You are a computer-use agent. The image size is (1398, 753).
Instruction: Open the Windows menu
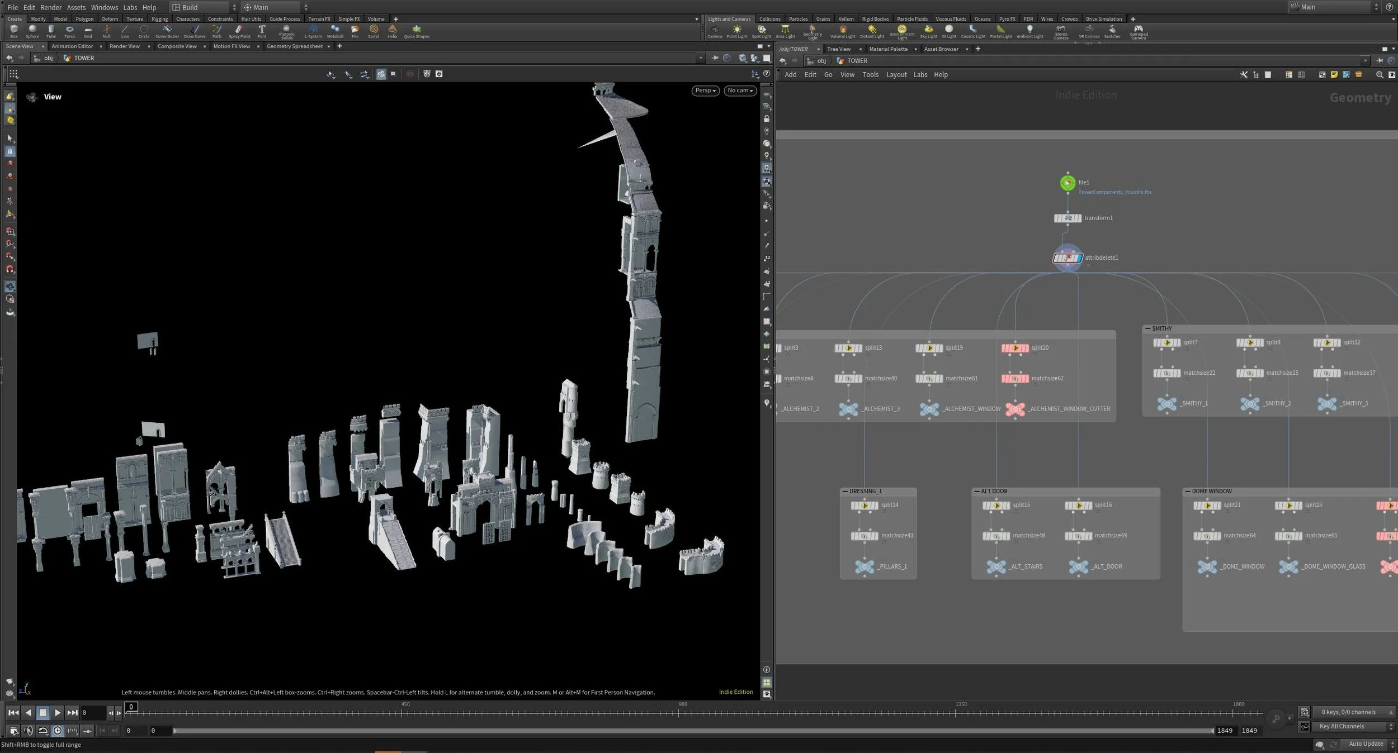coord(104,7)
